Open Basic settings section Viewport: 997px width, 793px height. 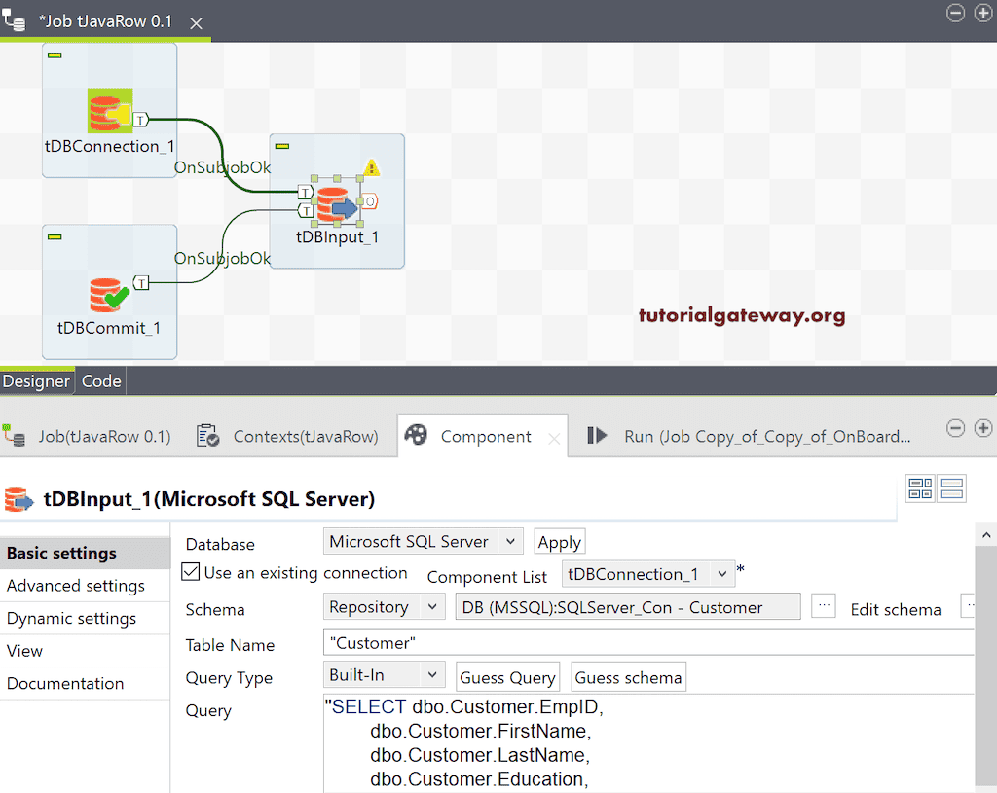coord(86,553)
